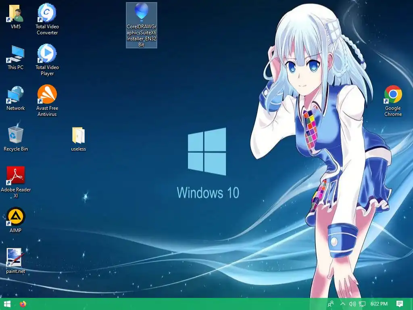The height and width of the screenshot is (310, 413).
Task: Click the 6:22 PM taskbar clock
Action: point(379,304)
